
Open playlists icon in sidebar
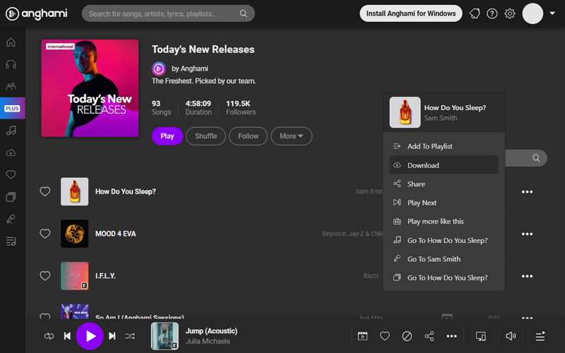point(11,241)
